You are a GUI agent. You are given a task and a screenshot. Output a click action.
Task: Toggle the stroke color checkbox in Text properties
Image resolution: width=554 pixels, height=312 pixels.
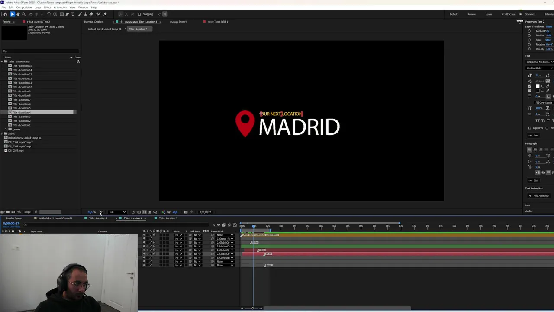530,91
